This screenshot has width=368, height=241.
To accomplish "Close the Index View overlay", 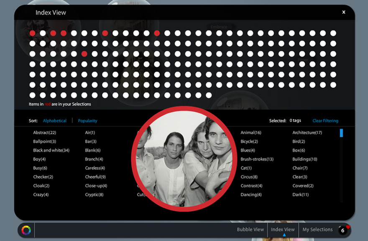I will pos(343,12).
